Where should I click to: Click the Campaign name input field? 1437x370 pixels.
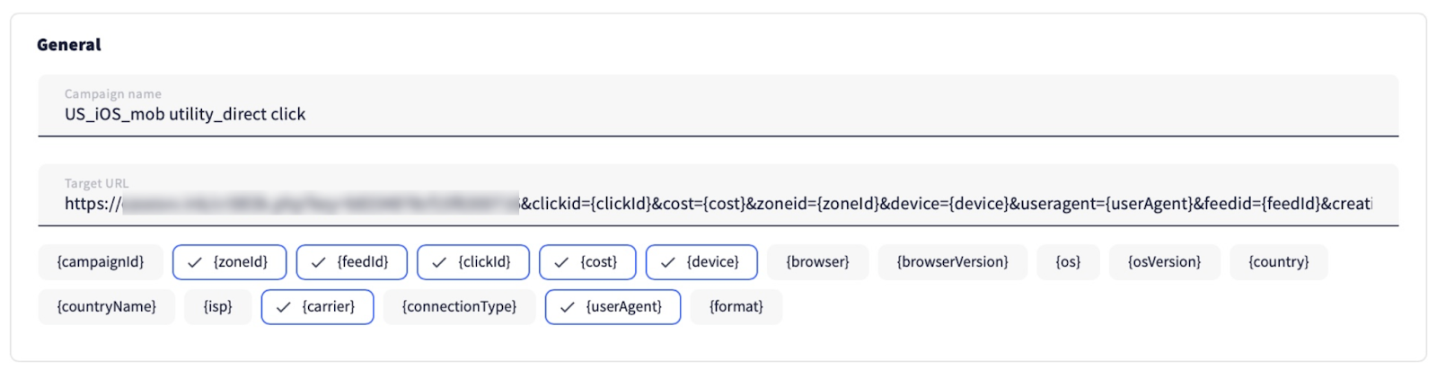tap(717, 114)
